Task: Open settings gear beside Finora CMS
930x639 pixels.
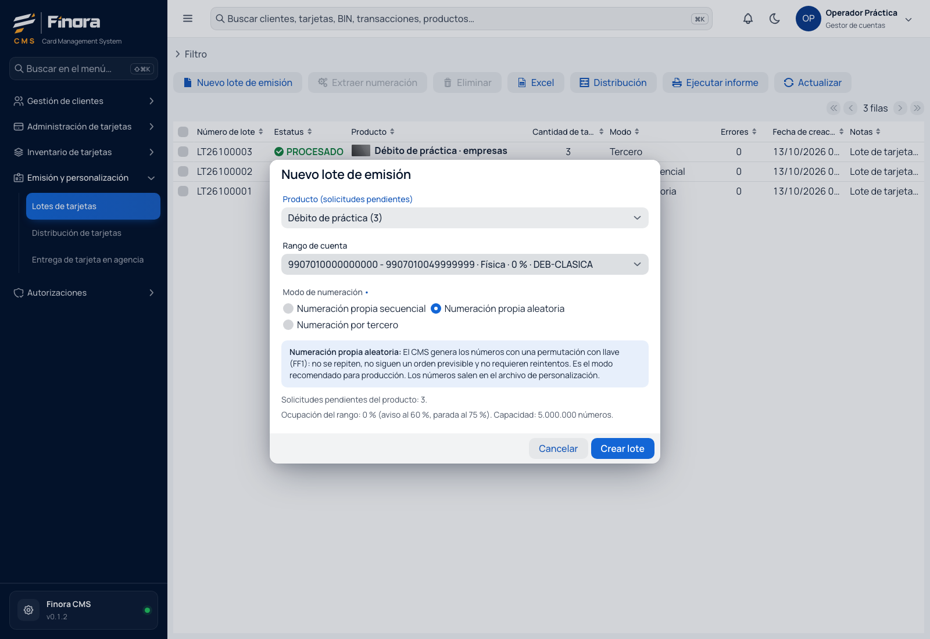Action: 28,610
